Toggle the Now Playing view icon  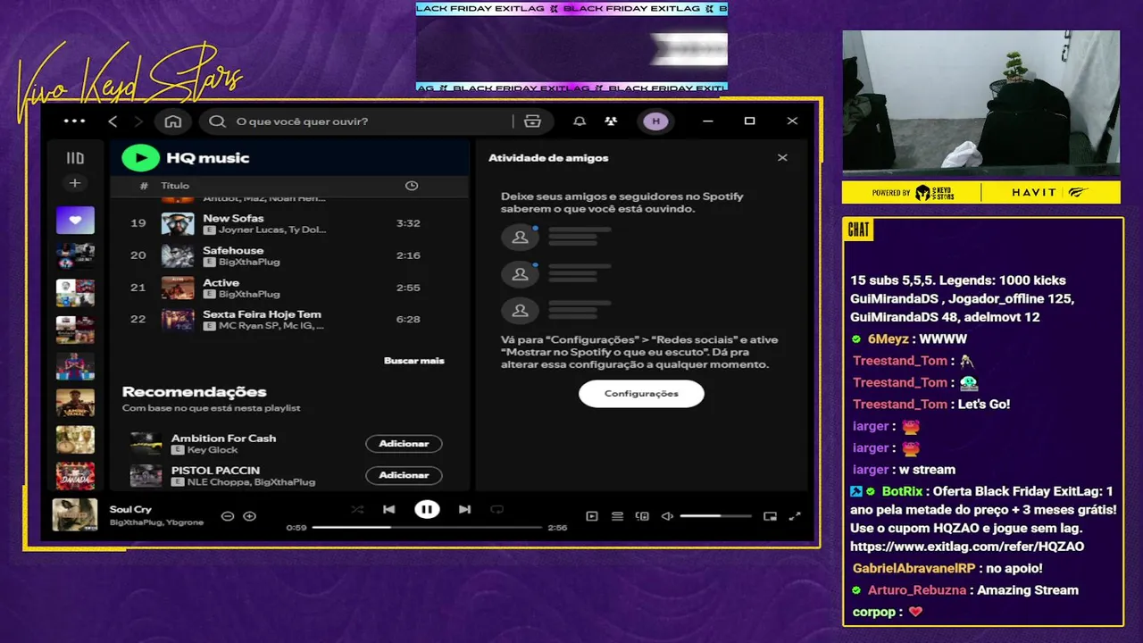(592, 516)
